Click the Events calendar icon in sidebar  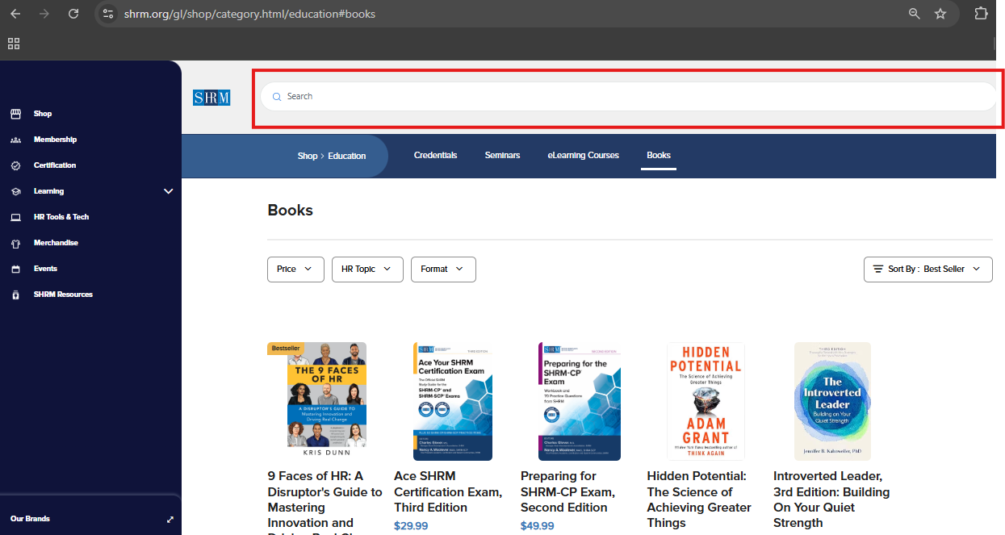click(x=15, y=269)
